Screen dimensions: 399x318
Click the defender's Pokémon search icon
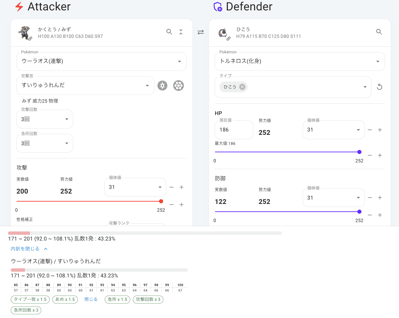pyautogui.click(x=379, y=32)
